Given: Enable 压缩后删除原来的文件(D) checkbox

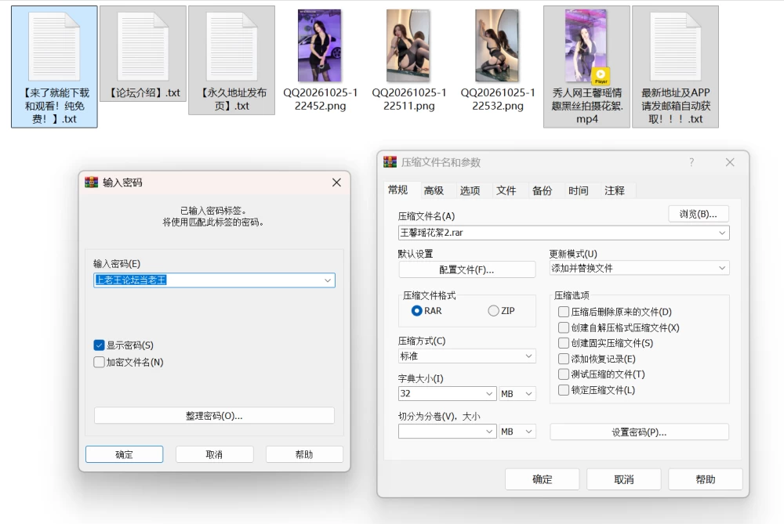Looking at the screenshot, I should pyautogui.click(x=564, y=312).
